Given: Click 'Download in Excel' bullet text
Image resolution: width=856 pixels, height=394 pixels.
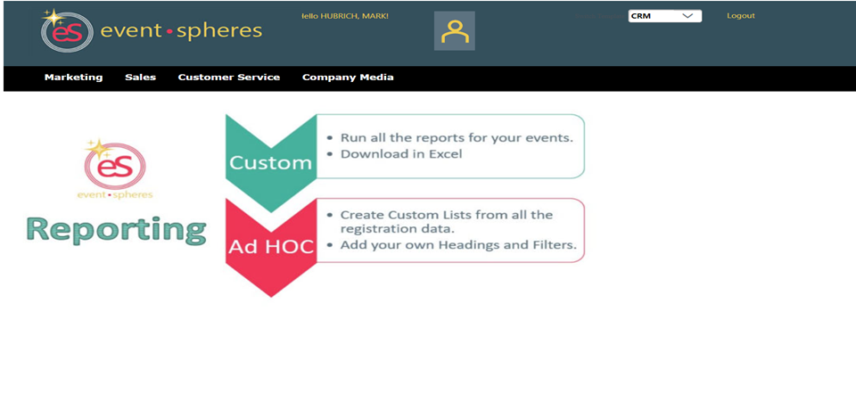Looking at the screenshot, I should pos(407,153).
